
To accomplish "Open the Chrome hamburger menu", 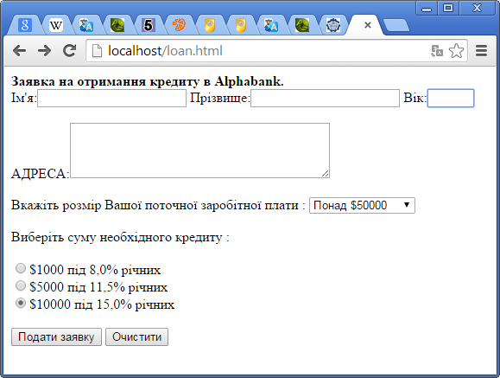I will pos(481,51).
